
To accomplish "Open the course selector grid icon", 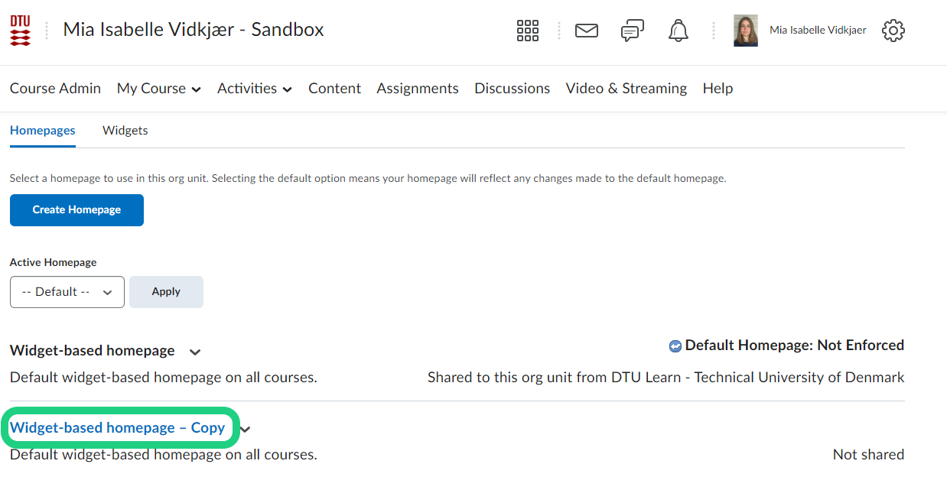I will (x=528, y=31).
